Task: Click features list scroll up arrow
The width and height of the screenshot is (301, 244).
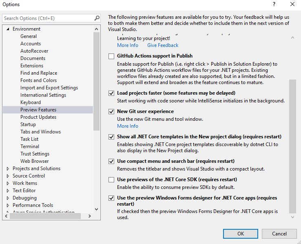Action: coord(292,38)
